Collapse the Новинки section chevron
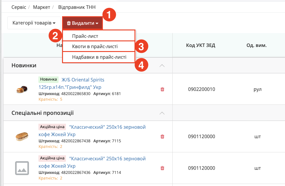285x186 pixels. (x=162, y=66)
